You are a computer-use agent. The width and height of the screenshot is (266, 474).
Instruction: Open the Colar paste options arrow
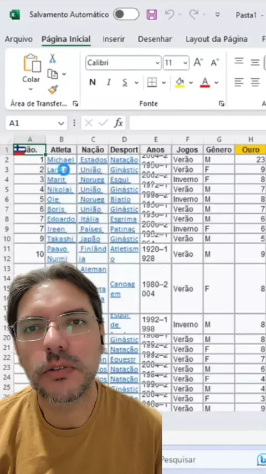31,89
